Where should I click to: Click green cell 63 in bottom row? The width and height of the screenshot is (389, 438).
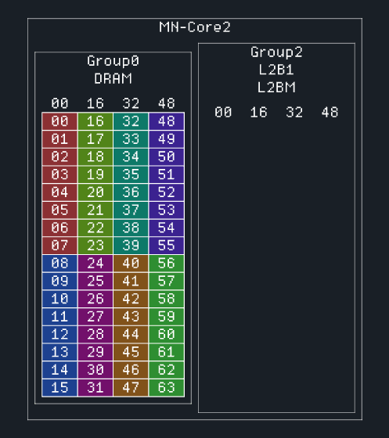click(x=167, y=388)
